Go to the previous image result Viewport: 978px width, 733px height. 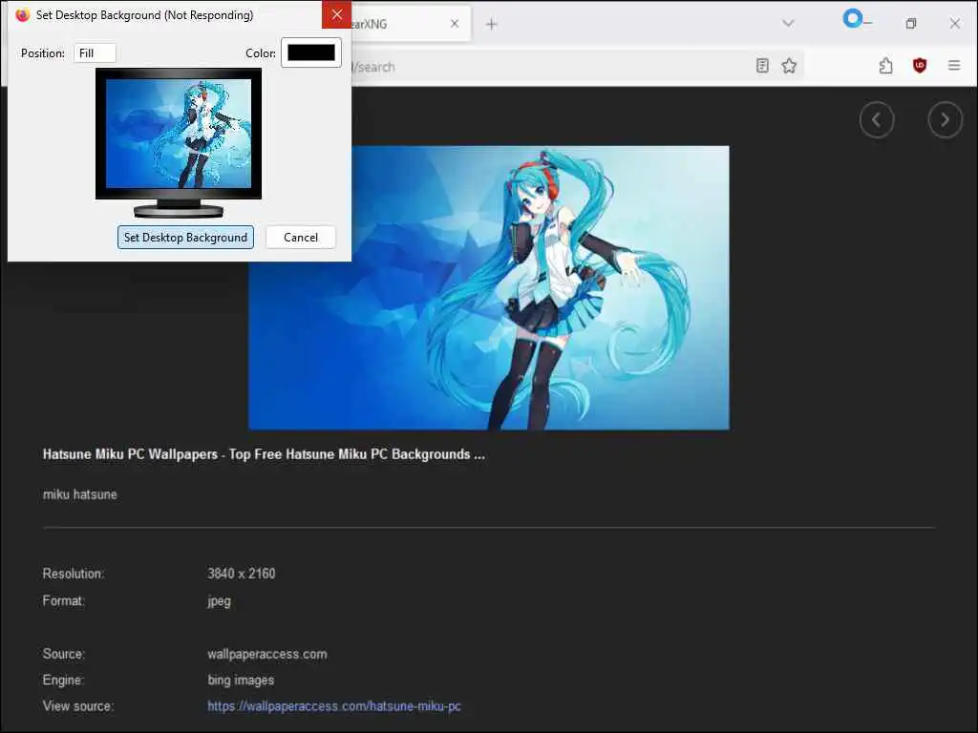877,119
